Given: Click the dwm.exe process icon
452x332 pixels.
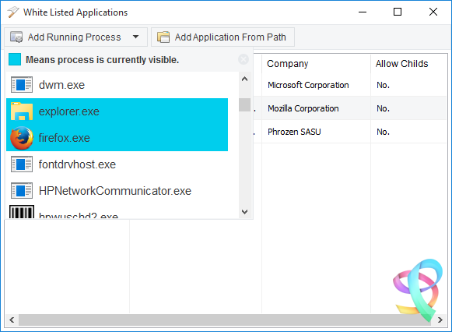Looking at the screenshot, I should point(22,85).
